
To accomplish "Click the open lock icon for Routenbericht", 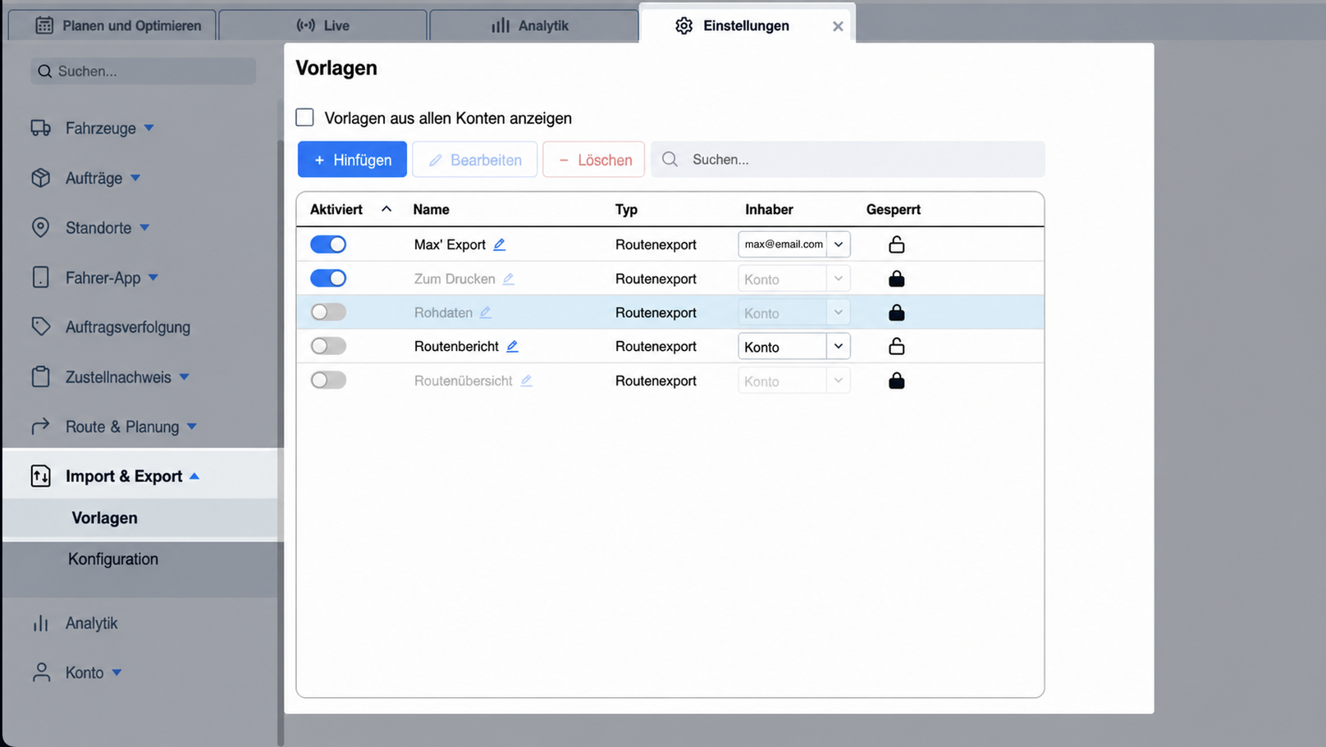I will point(896,346).
